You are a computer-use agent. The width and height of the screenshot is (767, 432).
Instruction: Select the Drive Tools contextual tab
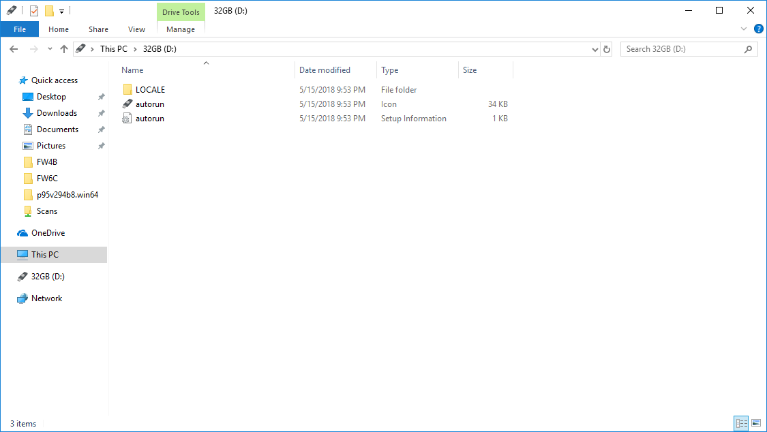point(181,12)
